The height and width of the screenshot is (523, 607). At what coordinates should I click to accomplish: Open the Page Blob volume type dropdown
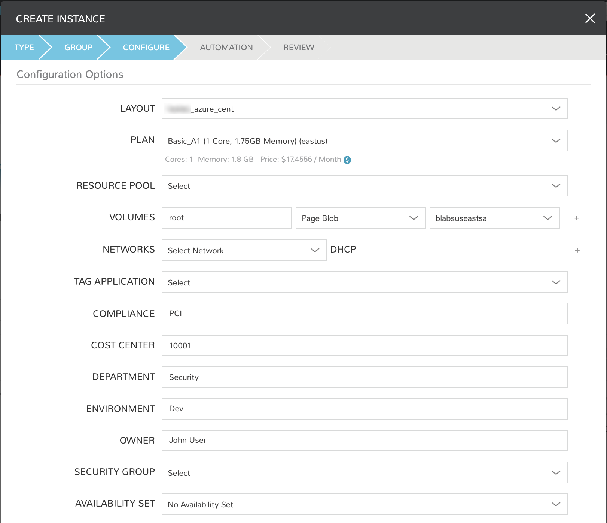414,218
